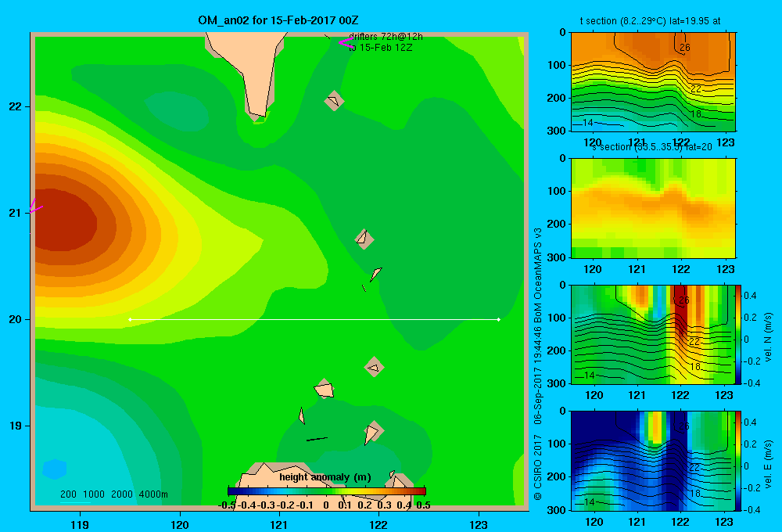Click the 26 contour label in t section
The height and width of the screenshot is (532, 782).
(685, 48)
